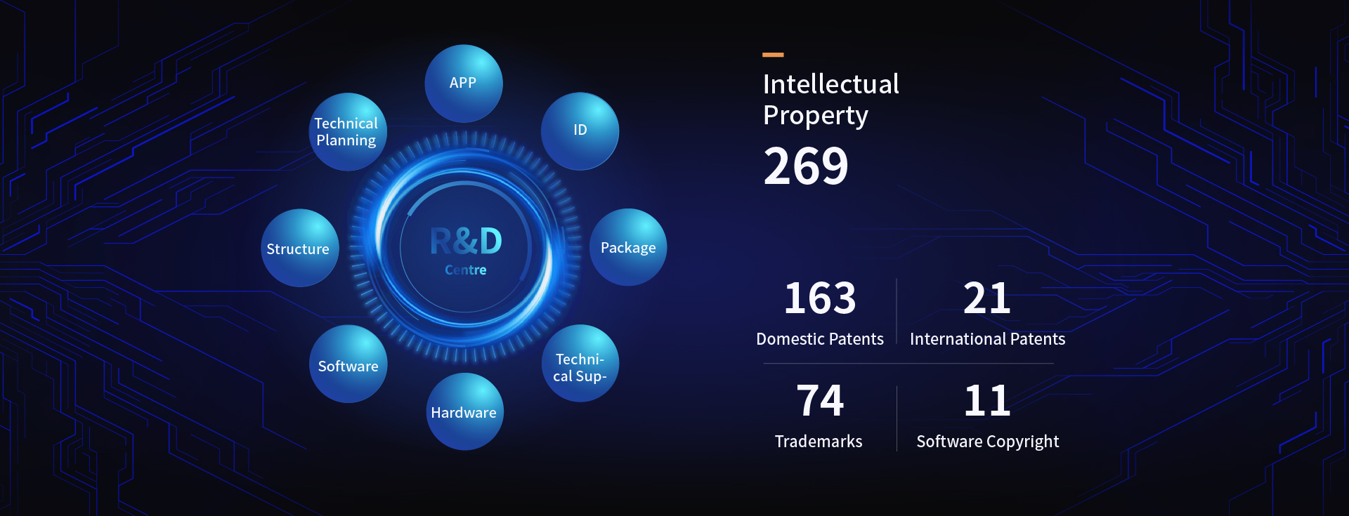Click the 163 domestic patents number
This screenshot has height=516, width=1349.
(x=820, y=298)
